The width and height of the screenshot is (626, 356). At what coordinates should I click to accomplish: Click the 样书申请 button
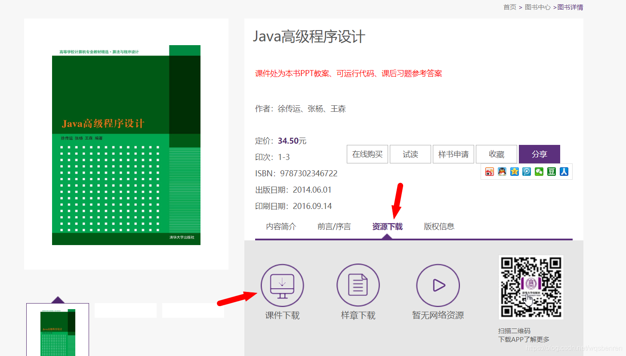point(453,154)
